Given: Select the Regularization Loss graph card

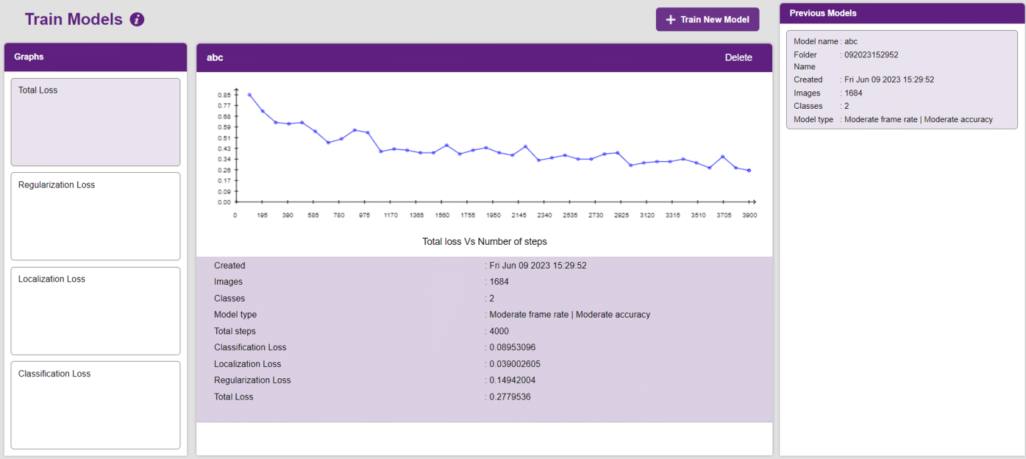Looking at the screenshot, I should tap(95, 216).
